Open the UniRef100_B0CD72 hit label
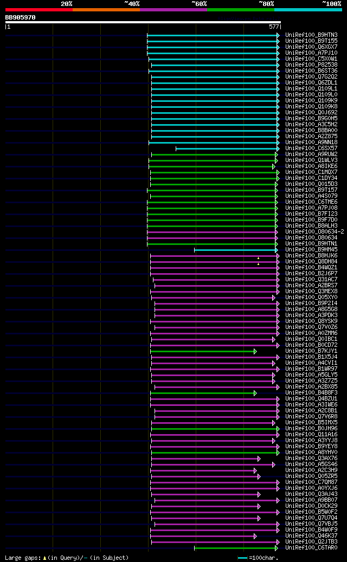Image resolution: width=347 pixels, height=562 pixels. point(311,345)
